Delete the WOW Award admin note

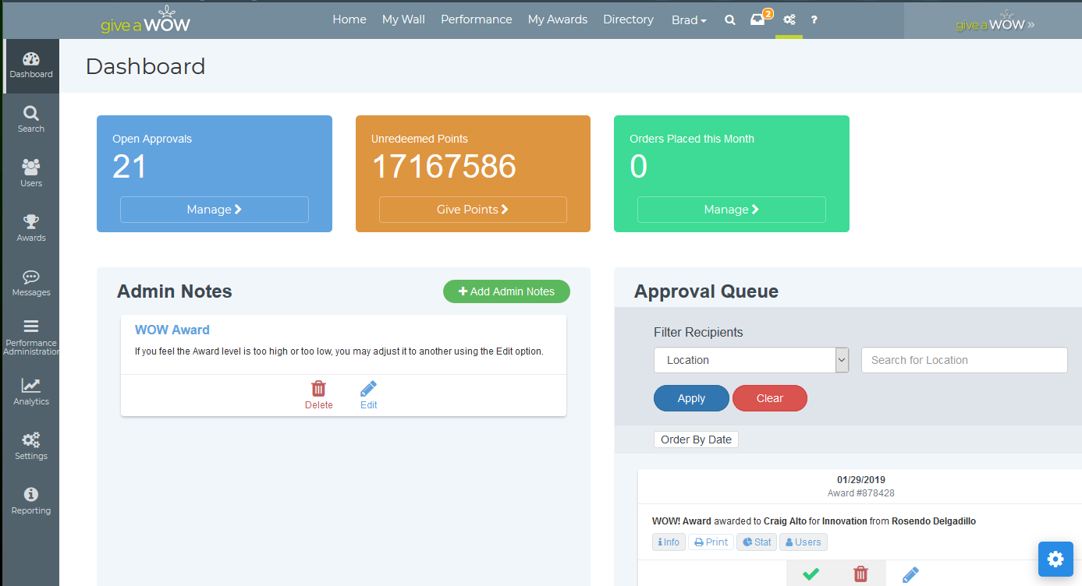pyautogui.click(x=318, y=395)
